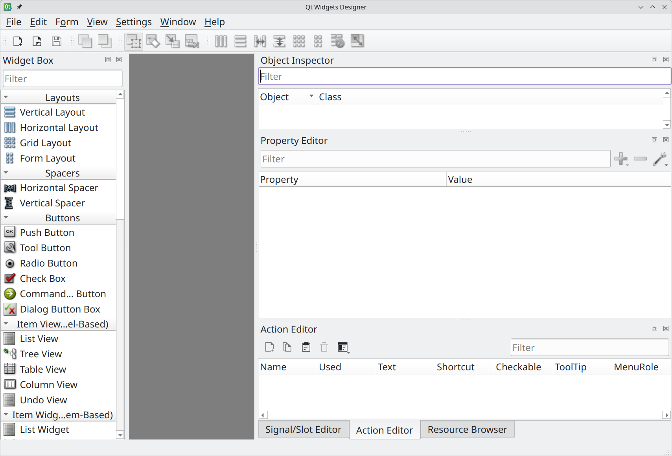This screenshot has width=672, height=456.
Task: Click Lay Out in a Grid toolbar icon
Action: pos(299,41)
